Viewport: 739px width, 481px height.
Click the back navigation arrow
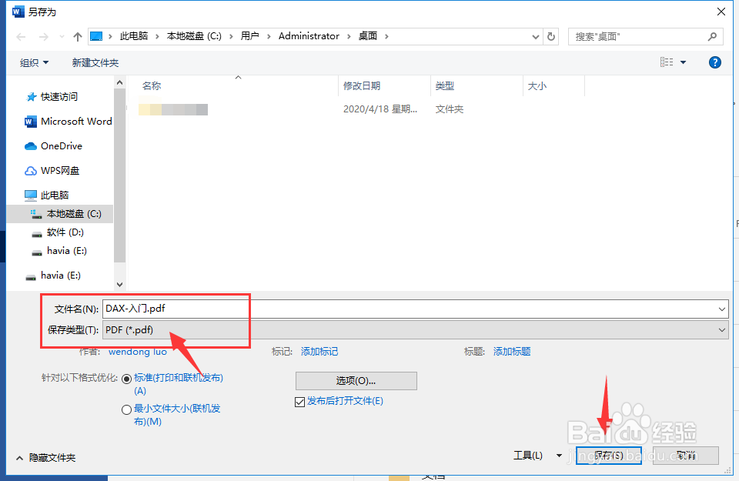tap(20, 35)
